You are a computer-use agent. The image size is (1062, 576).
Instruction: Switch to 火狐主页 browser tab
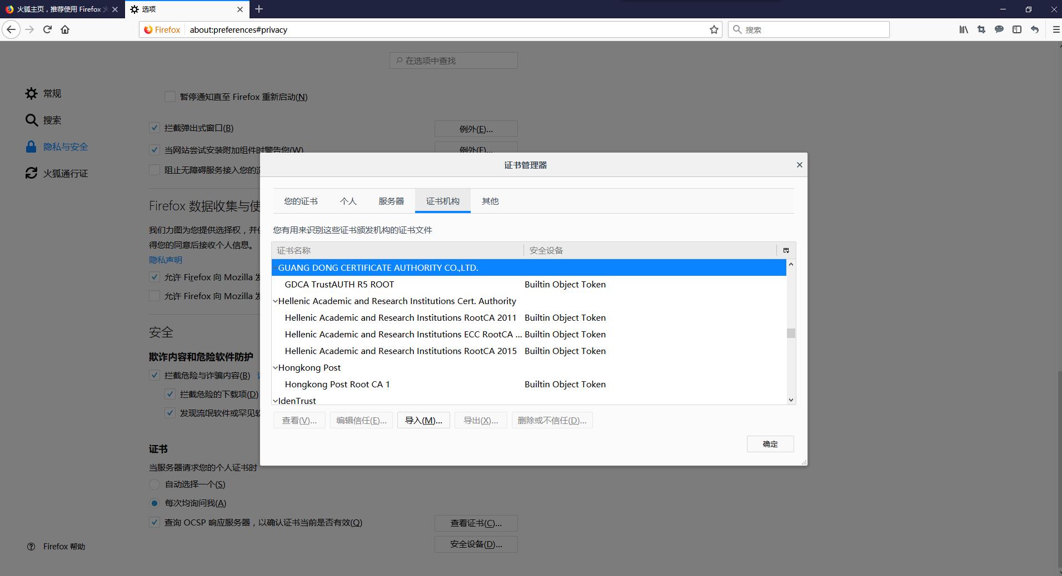tap(62, 9)
